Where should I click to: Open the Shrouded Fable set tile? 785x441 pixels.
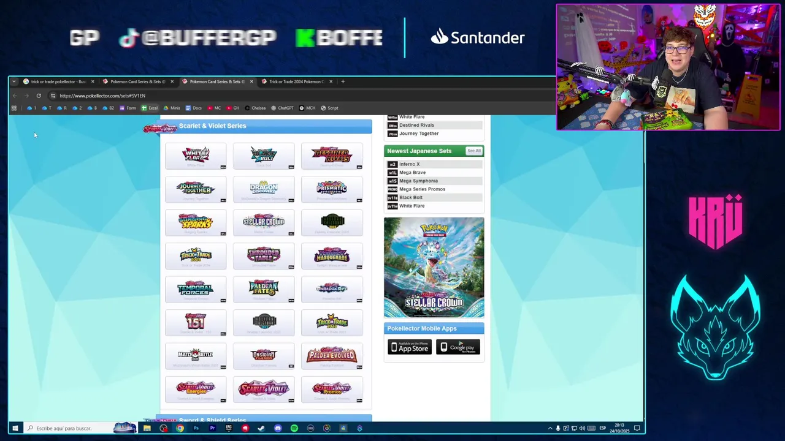coord(264,256)
